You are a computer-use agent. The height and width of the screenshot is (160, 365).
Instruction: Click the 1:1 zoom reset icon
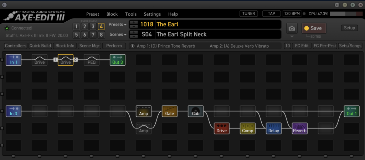337,5
